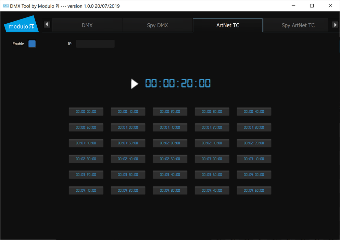The image size is (340, 240).
Task: Click the 00:02:20:00 preset button
Action: [254, 143]
